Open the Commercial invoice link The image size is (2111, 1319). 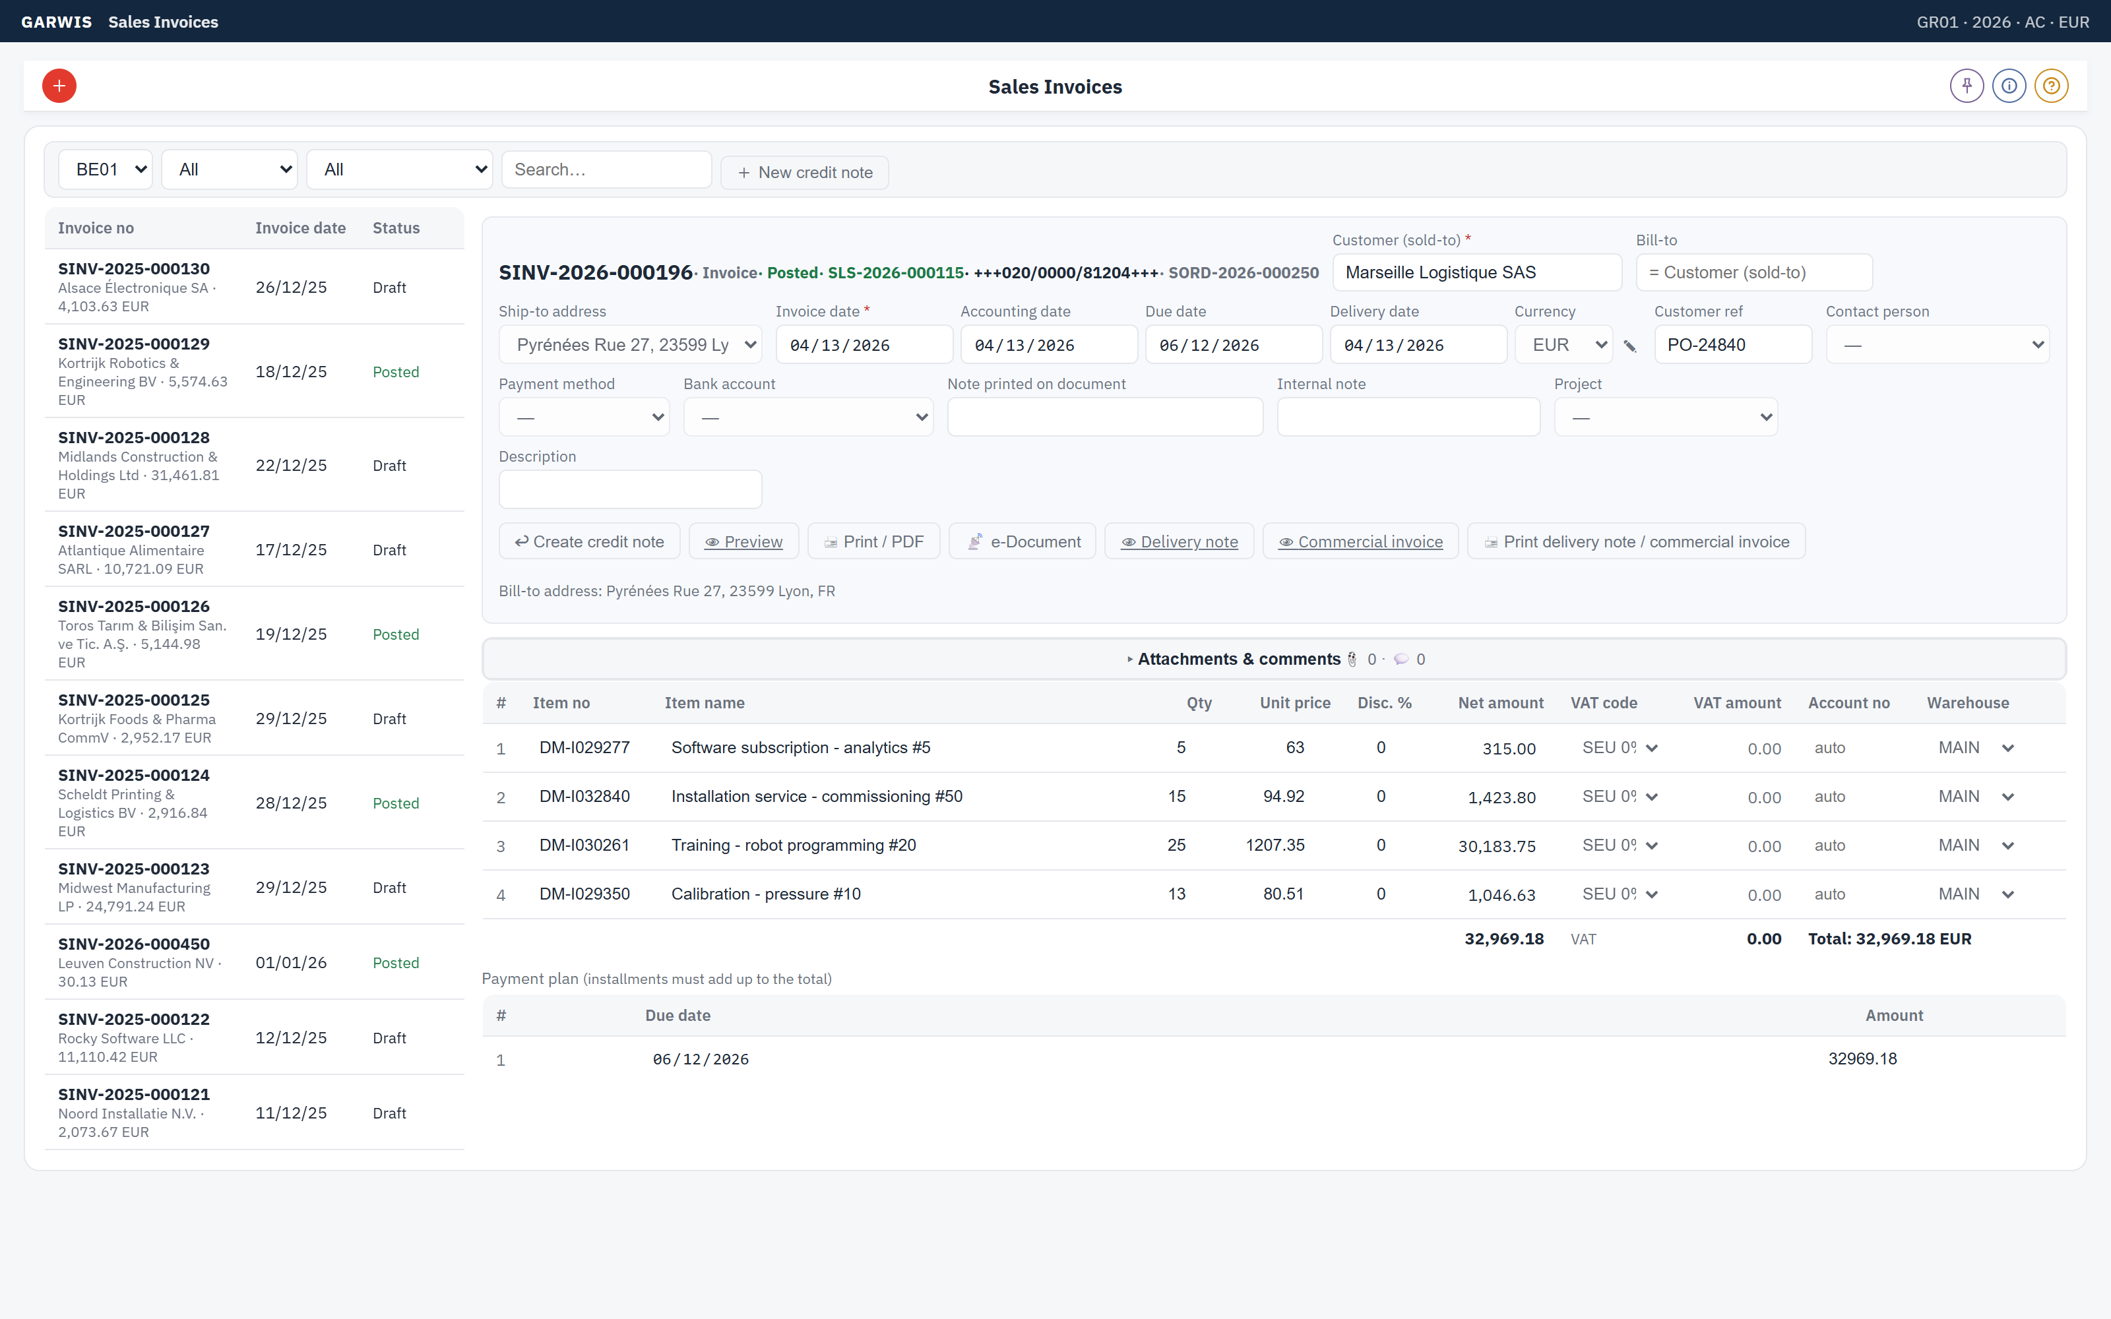(1361, 541)
